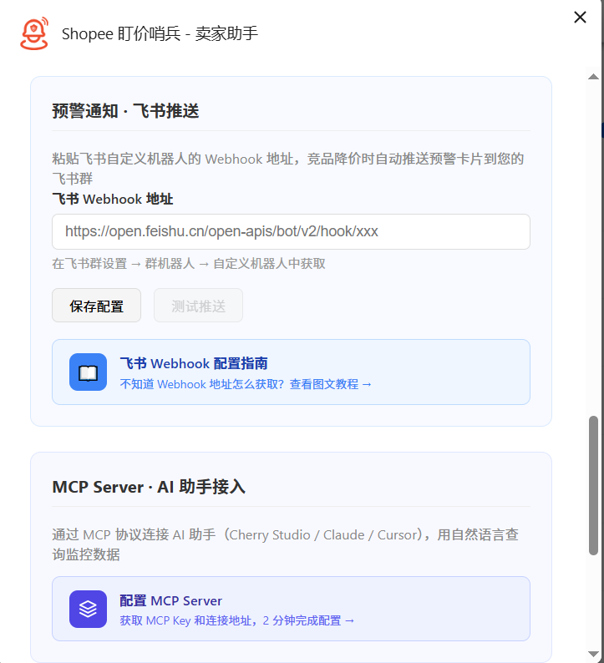Viewport: 604px width, 663px height.
Task: Open 查看图文教程 tutorial link
Action: pyautogui.click(x=330, y=384)
